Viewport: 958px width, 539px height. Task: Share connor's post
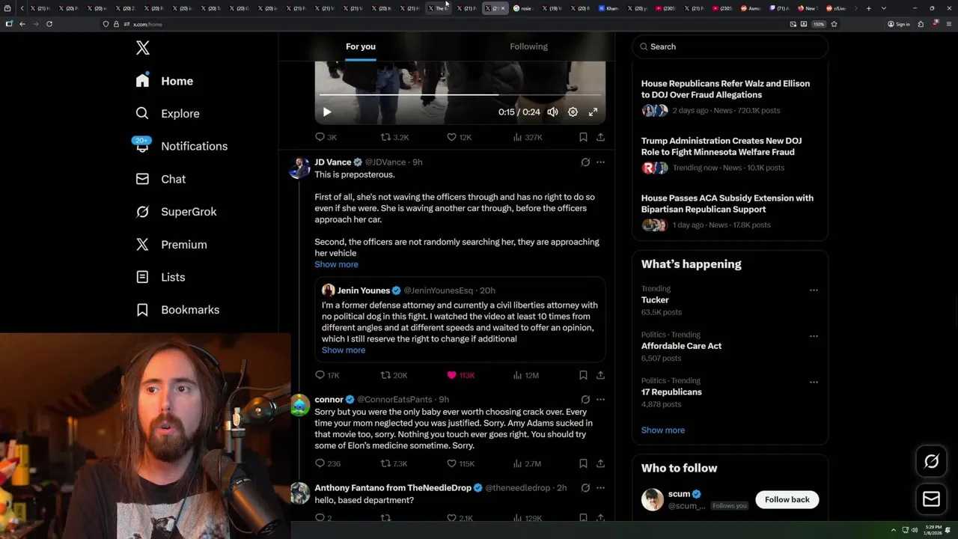[600, 463]
